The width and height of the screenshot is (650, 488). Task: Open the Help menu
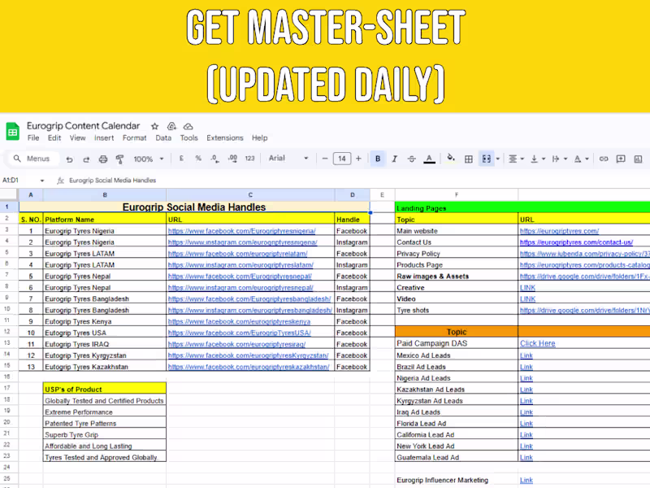pyautogui.click(x=259, y=137)
